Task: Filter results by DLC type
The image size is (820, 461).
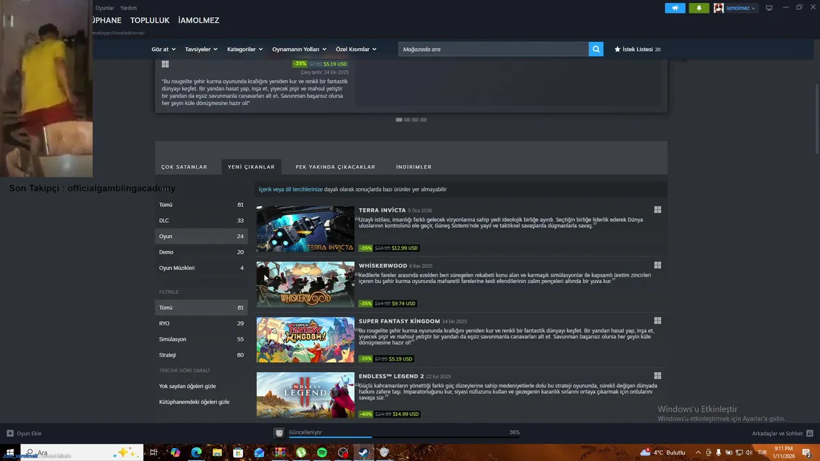Action: point(201,220)
